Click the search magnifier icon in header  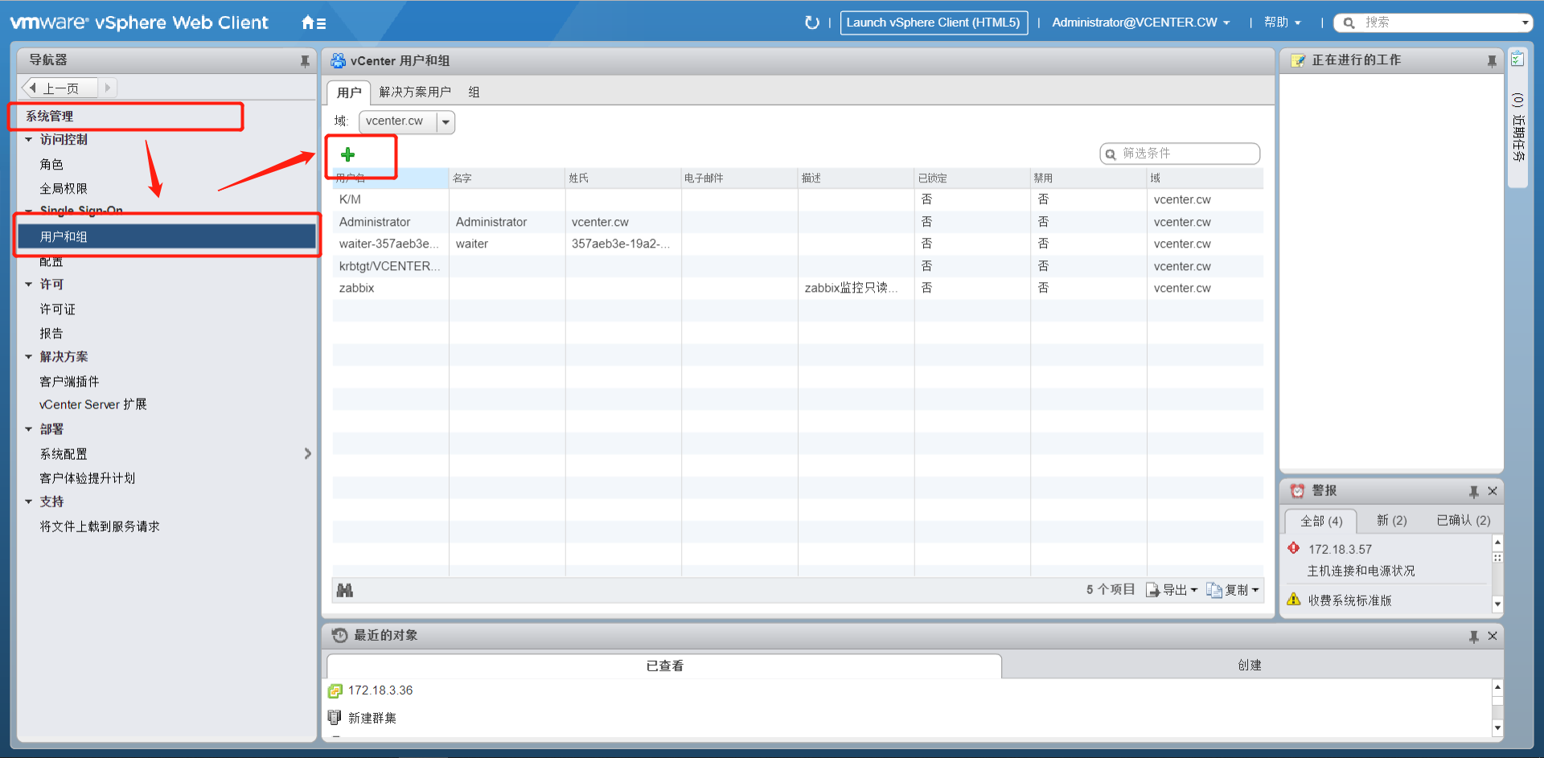1349,23
